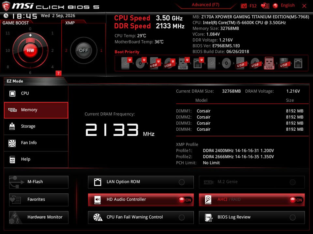The height and width of the screenshot is (234, 313).
Task: Select UEFI USB CD/DVD boot icon
Action: [x=170, y=63]
